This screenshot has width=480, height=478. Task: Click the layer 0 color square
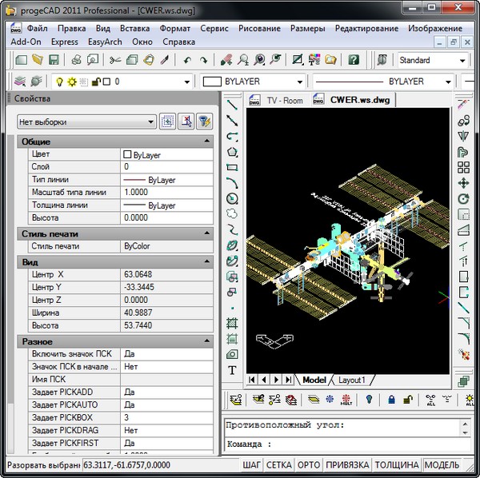107,82
